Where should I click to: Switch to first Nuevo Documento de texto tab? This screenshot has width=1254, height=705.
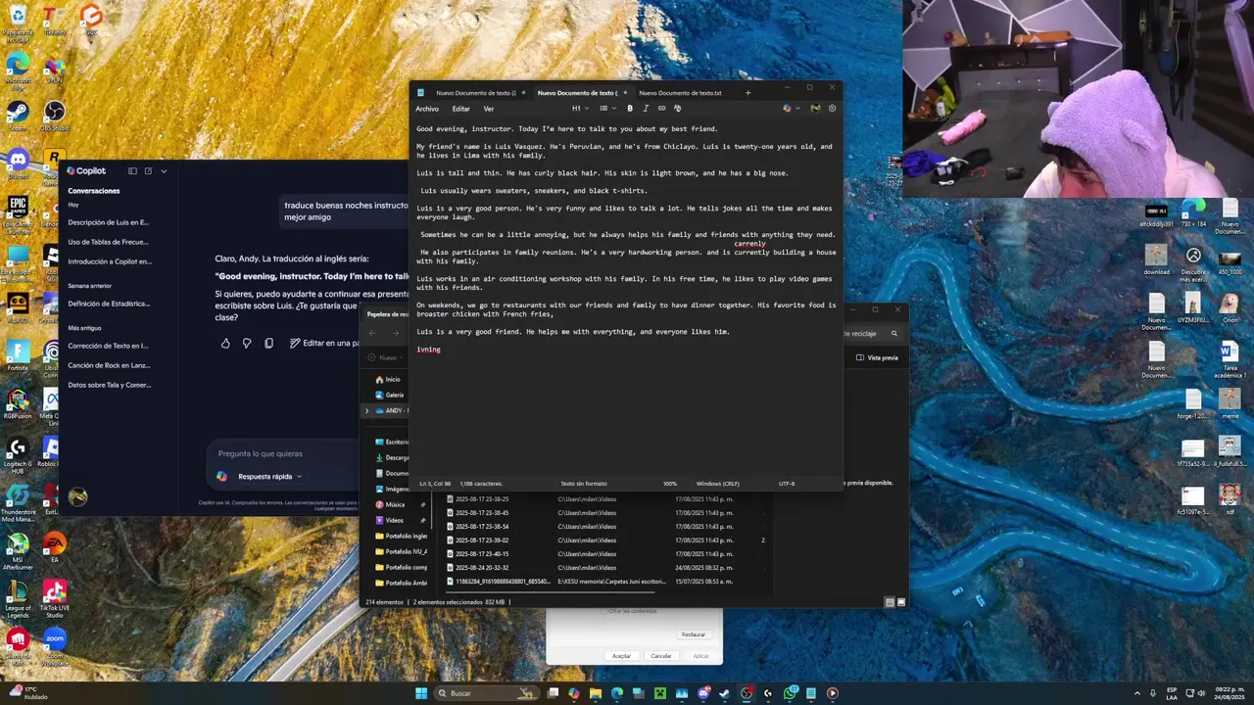point(474,93)
